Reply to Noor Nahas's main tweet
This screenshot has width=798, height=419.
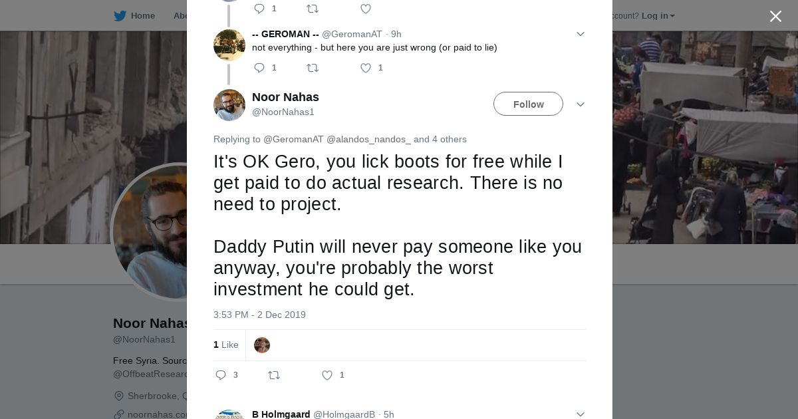coord(221,375)
